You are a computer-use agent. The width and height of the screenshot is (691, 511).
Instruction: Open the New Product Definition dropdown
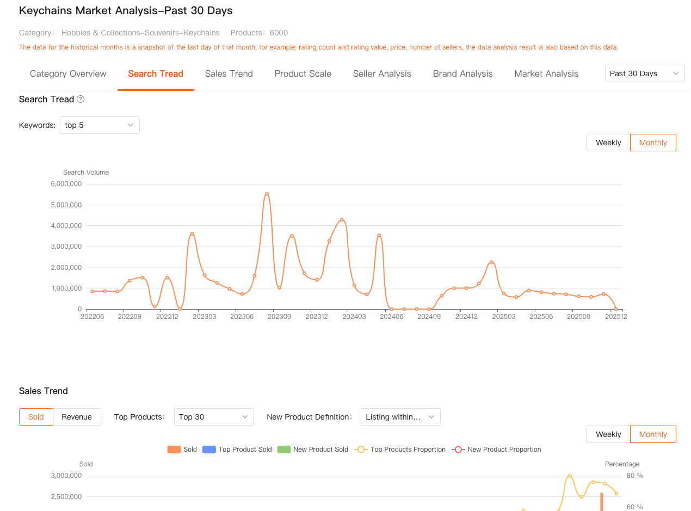(400, 417)
